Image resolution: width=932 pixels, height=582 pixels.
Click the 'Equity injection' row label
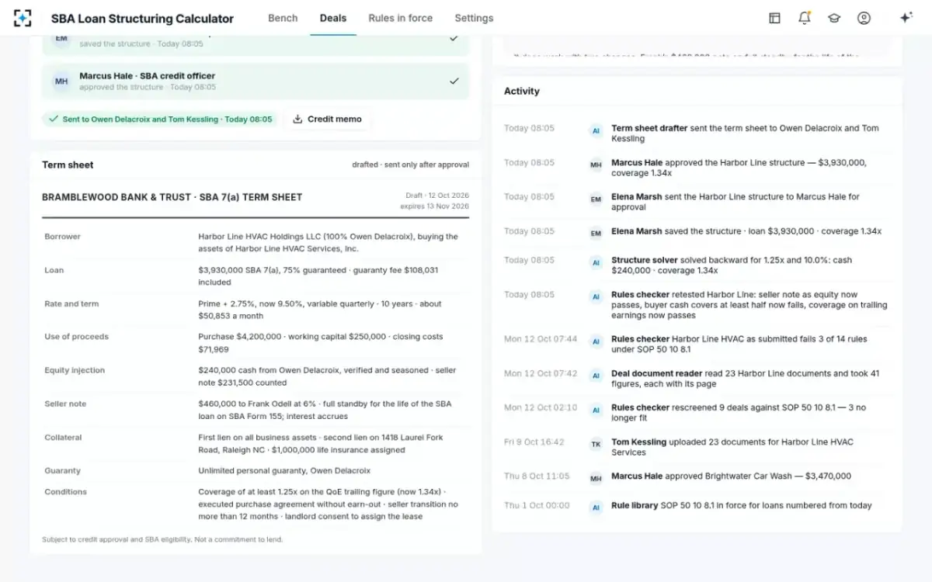point(75,370)
